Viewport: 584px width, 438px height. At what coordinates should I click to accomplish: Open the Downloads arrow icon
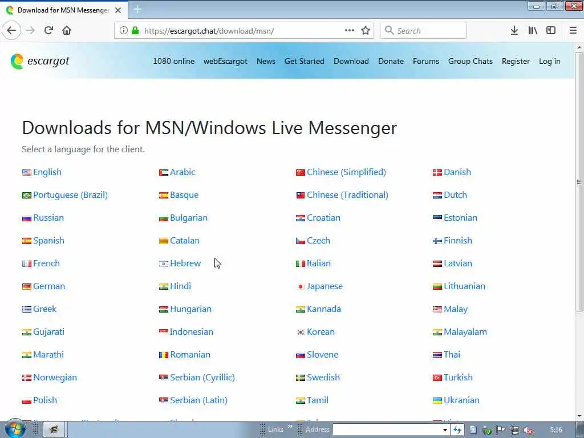(x=514, y=31)
